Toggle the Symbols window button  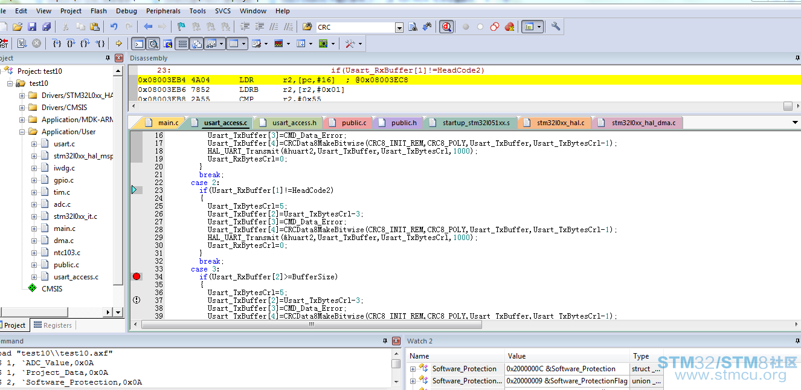[167, 44]
